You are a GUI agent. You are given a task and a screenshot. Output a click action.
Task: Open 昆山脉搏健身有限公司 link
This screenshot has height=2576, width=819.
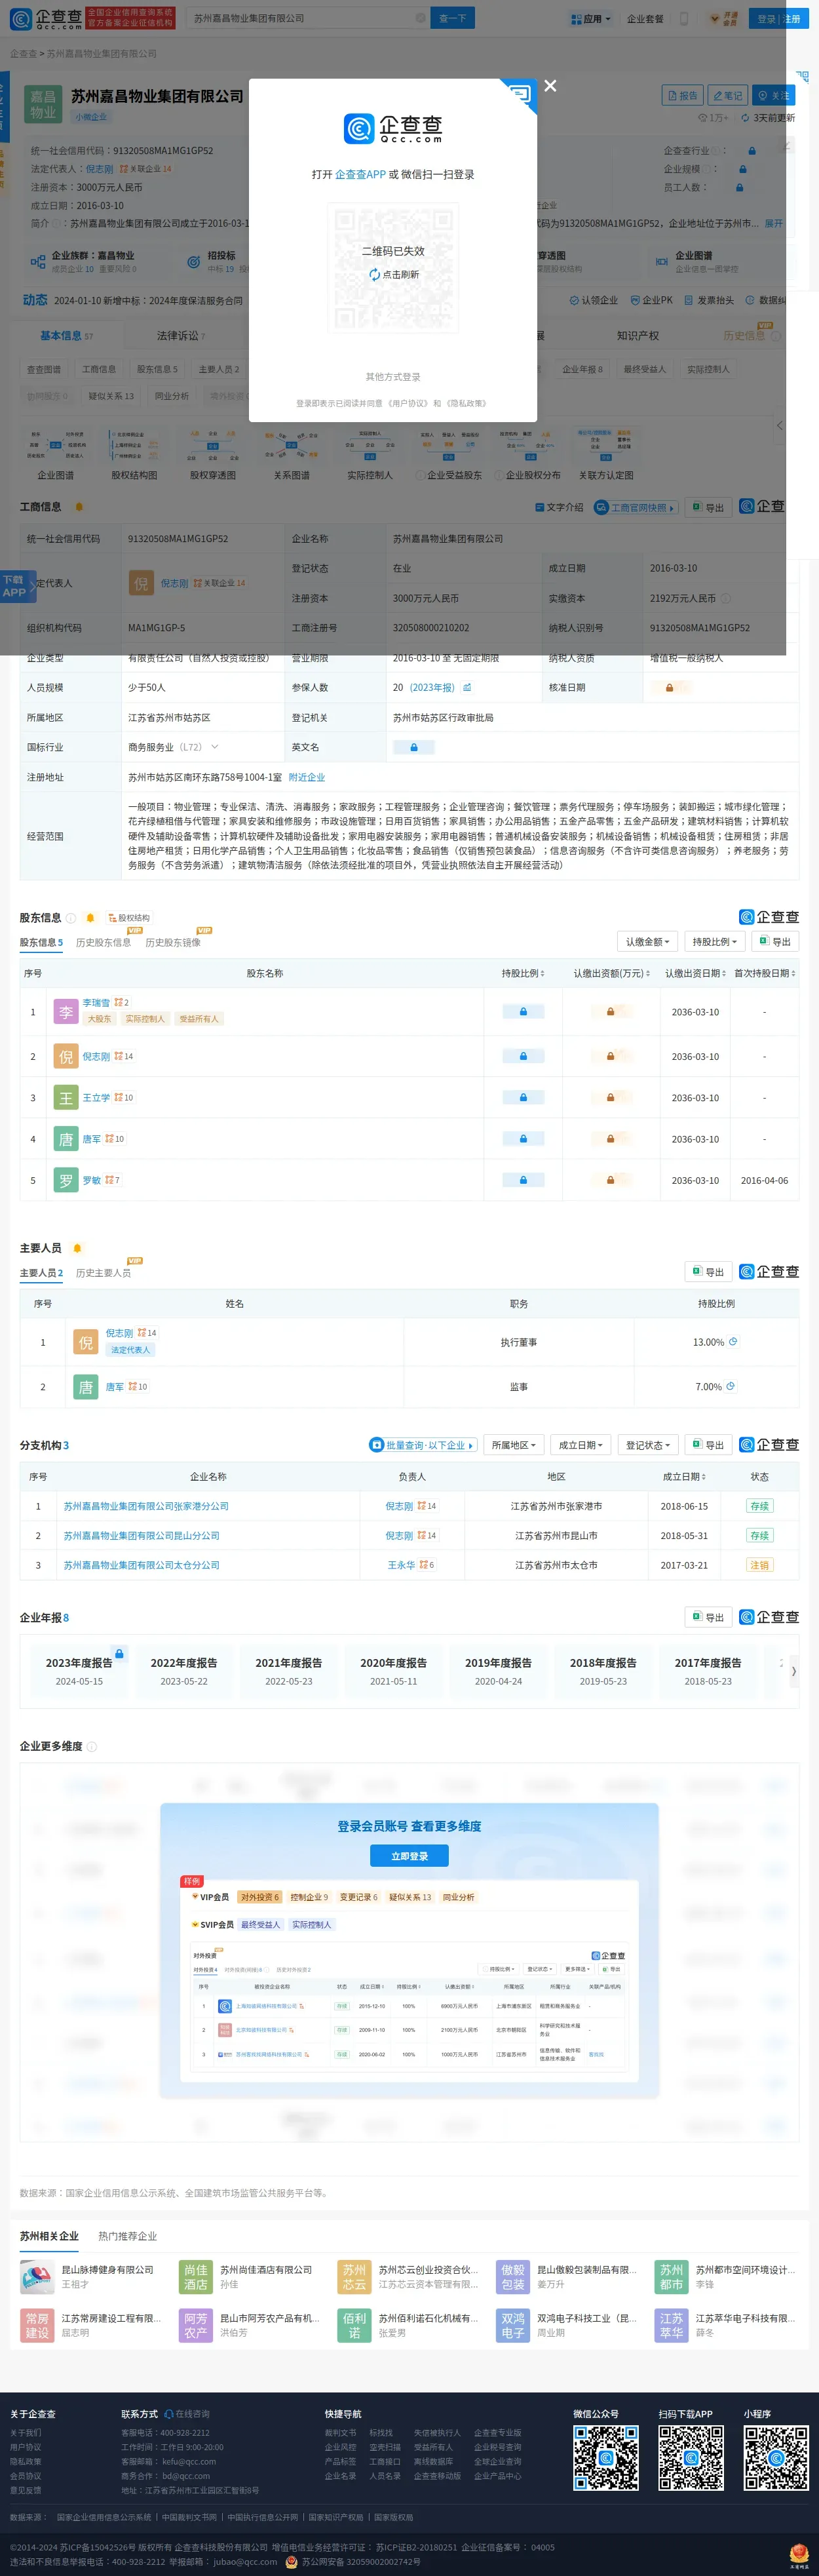pyautogui.click(x=108, y=2270)
